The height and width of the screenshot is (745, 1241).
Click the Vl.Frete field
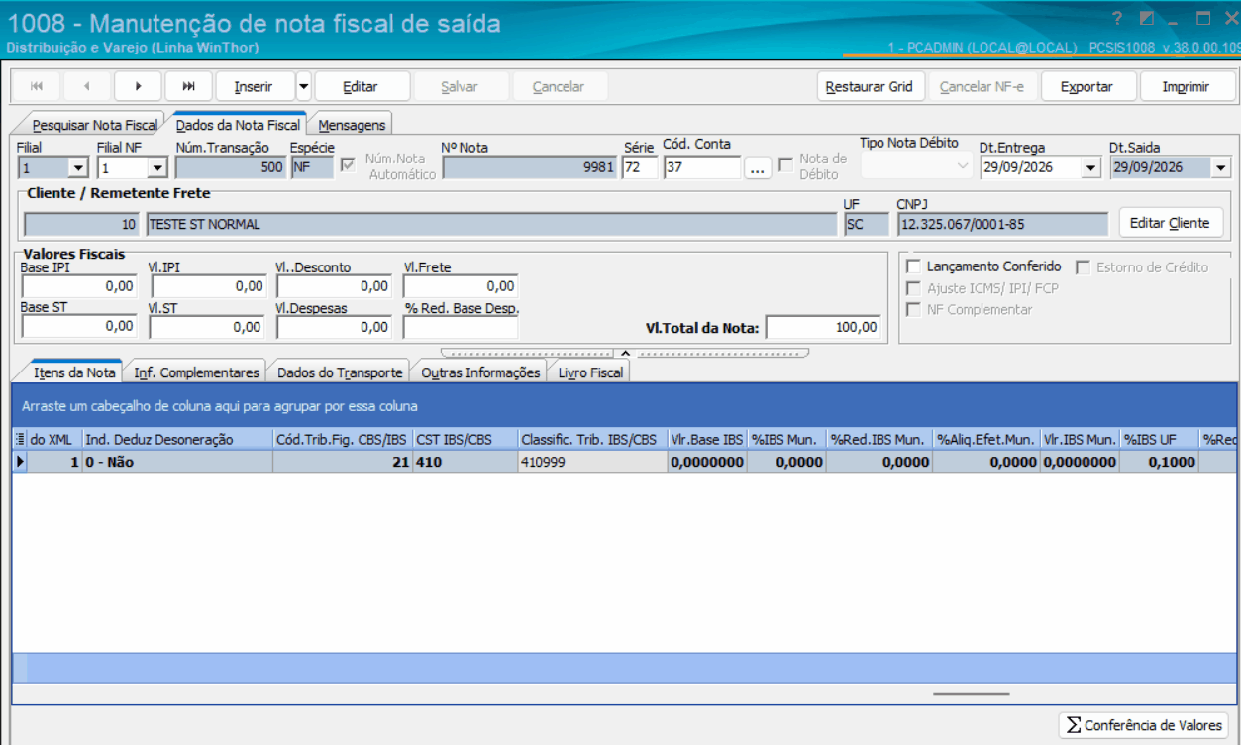[461, 286]
